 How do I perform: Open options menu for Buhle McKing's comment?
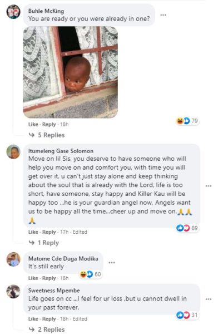163,15
